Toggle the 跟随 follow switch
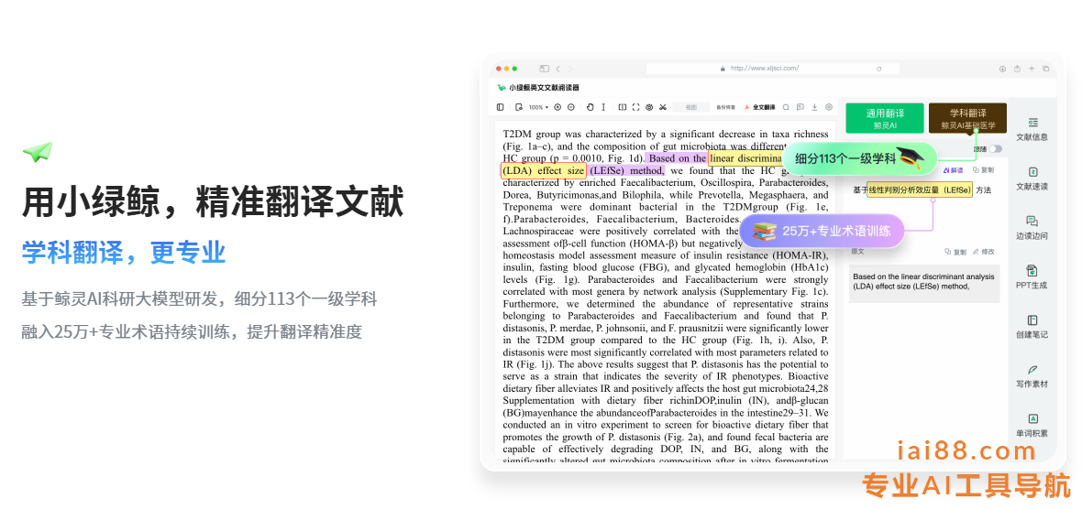Screen dimensions: 1082x509 click(995, 148)
